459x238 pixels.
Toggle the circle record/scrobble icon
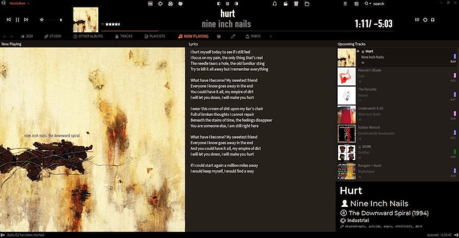click(x=425, y=19)
